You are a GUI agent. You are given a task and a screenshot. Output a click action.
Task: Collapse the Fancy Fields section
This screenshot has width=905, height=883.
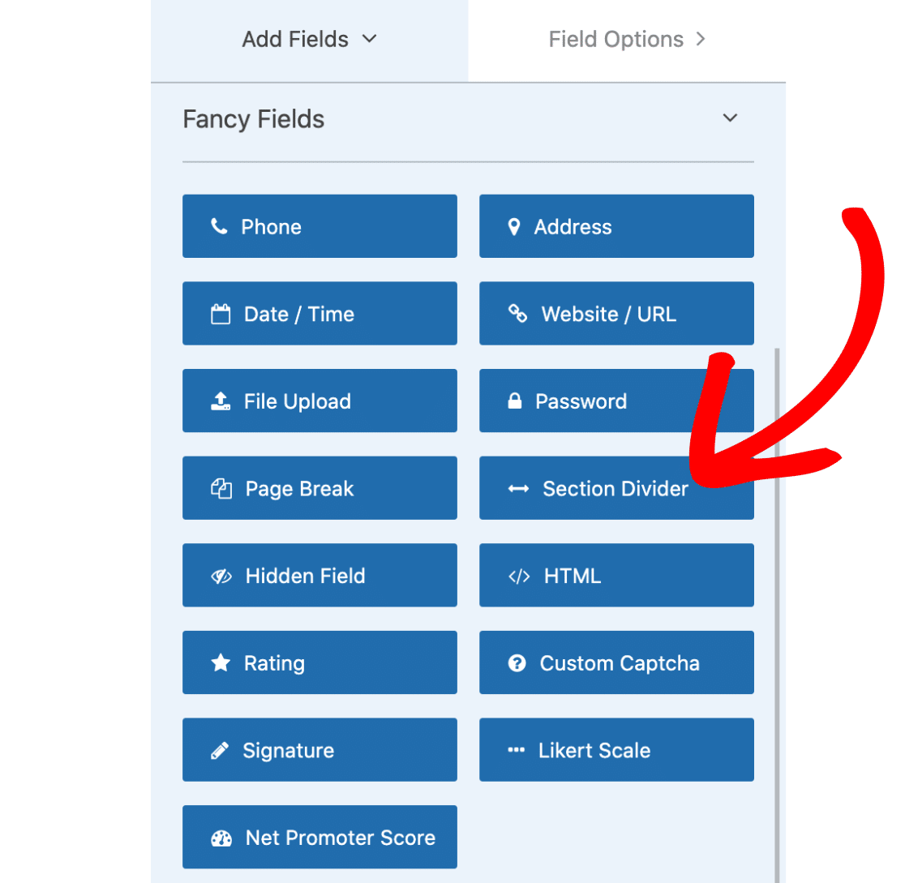[729, 118]
